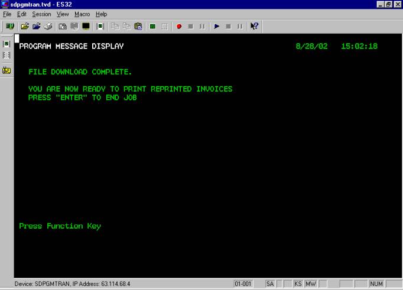Click the second grayed copy icon
This screenshot has width=403, height=290.
click(126, 26)
